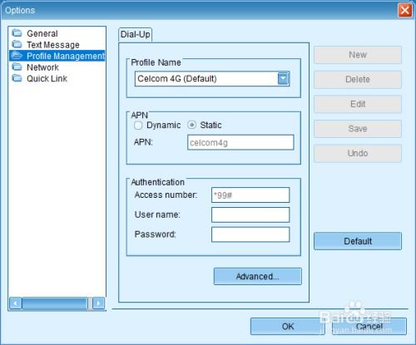This screenshot has width=416, height=345.
Task: Click the Text Message folder icon
Action: (17, 44)
